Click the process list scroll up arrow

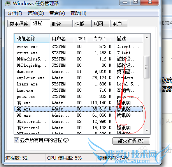(x=147, y=38)
